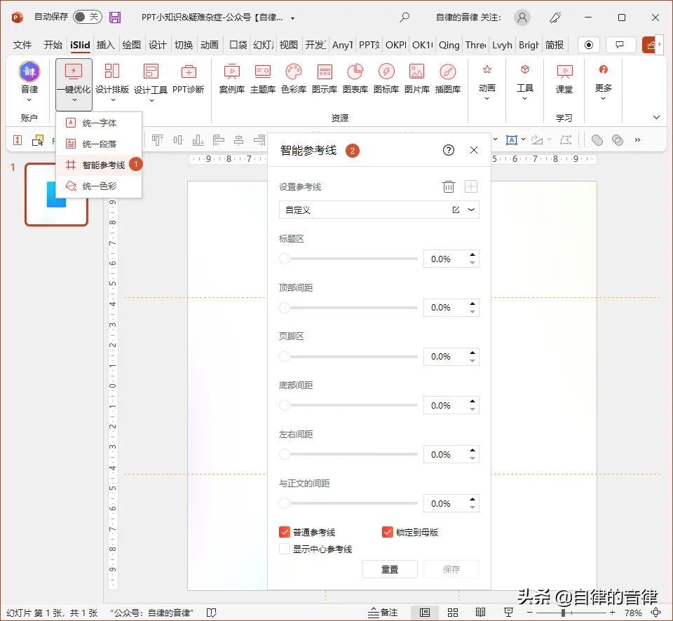Open the 色彩库 color library

[x=294, y=81]
